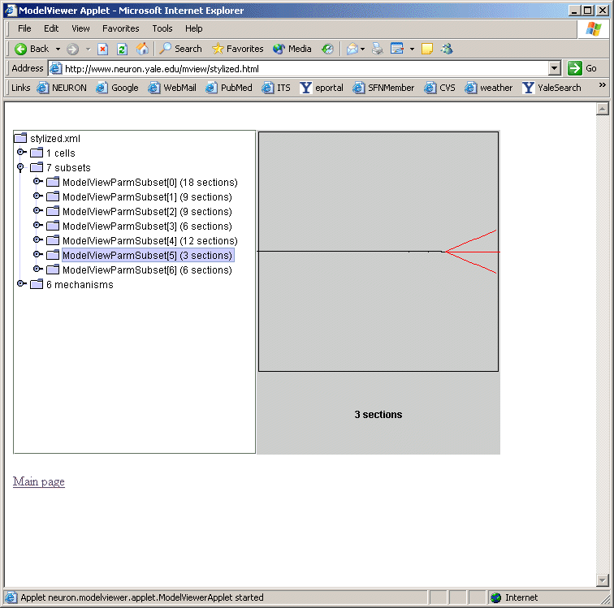The width and height of the screenshot is (614, 608).
Task: Collapse the '7 subsets' tree node
Action: coord(20,167)
